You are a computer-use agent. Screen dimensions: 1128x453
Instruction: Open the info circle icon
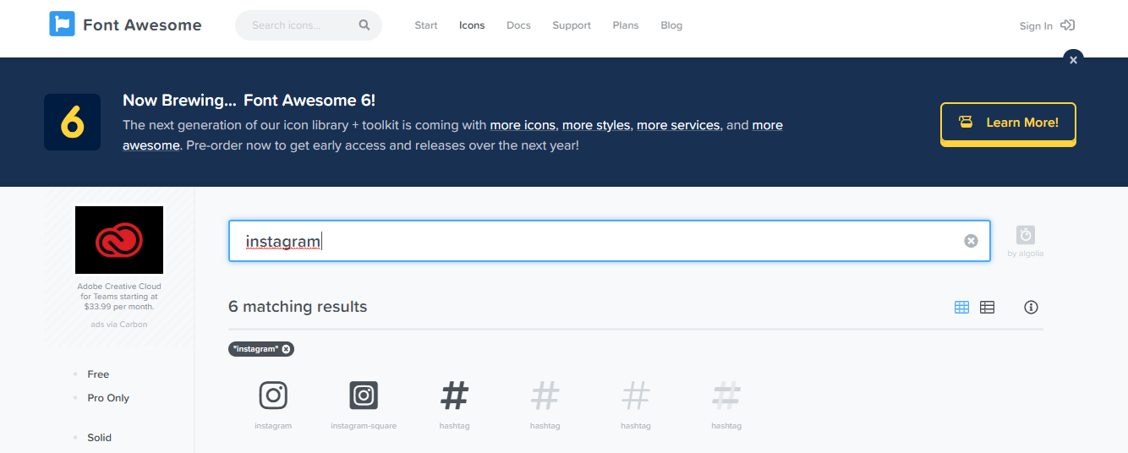[x=1031, y=308]
